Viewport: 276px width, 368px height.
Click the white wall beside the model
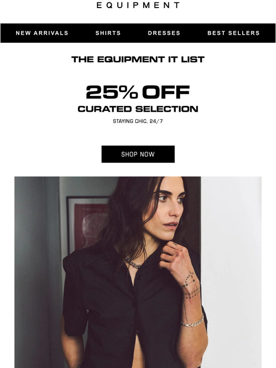[231, 272]
